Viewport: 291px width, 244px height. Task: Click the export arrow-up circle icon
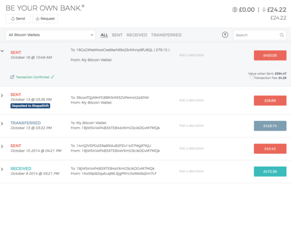[x=225, y=35]
